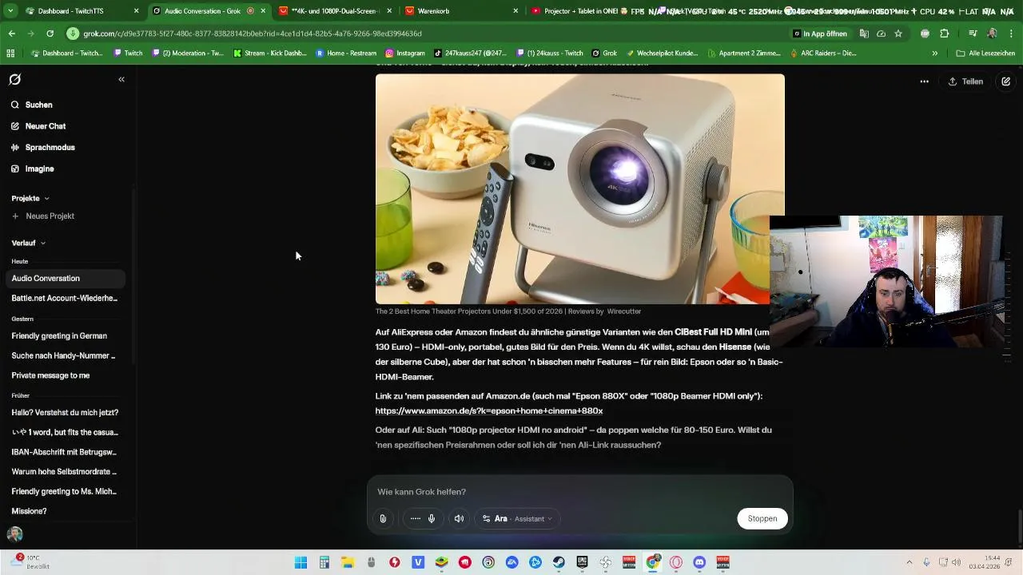Focus the 'Wie kann Grok helfen?' input

[x=579, y=492]
